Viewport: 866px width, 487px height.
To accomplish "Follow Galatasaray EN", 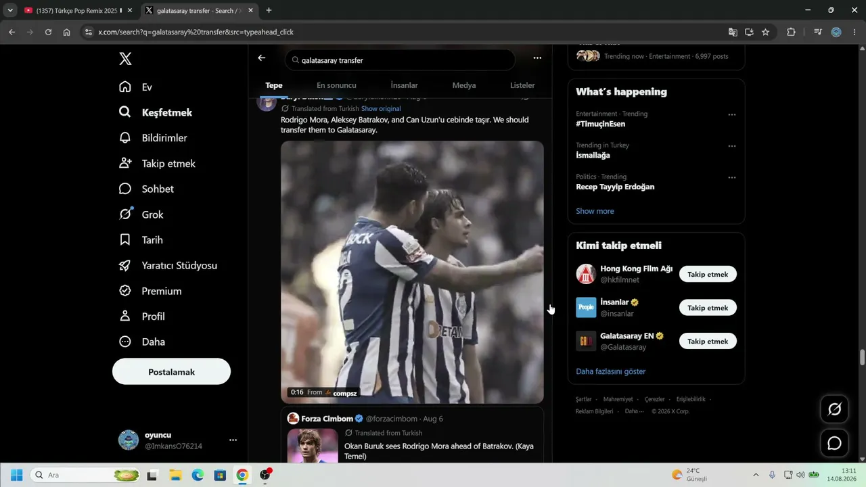I will coord(708,342).
